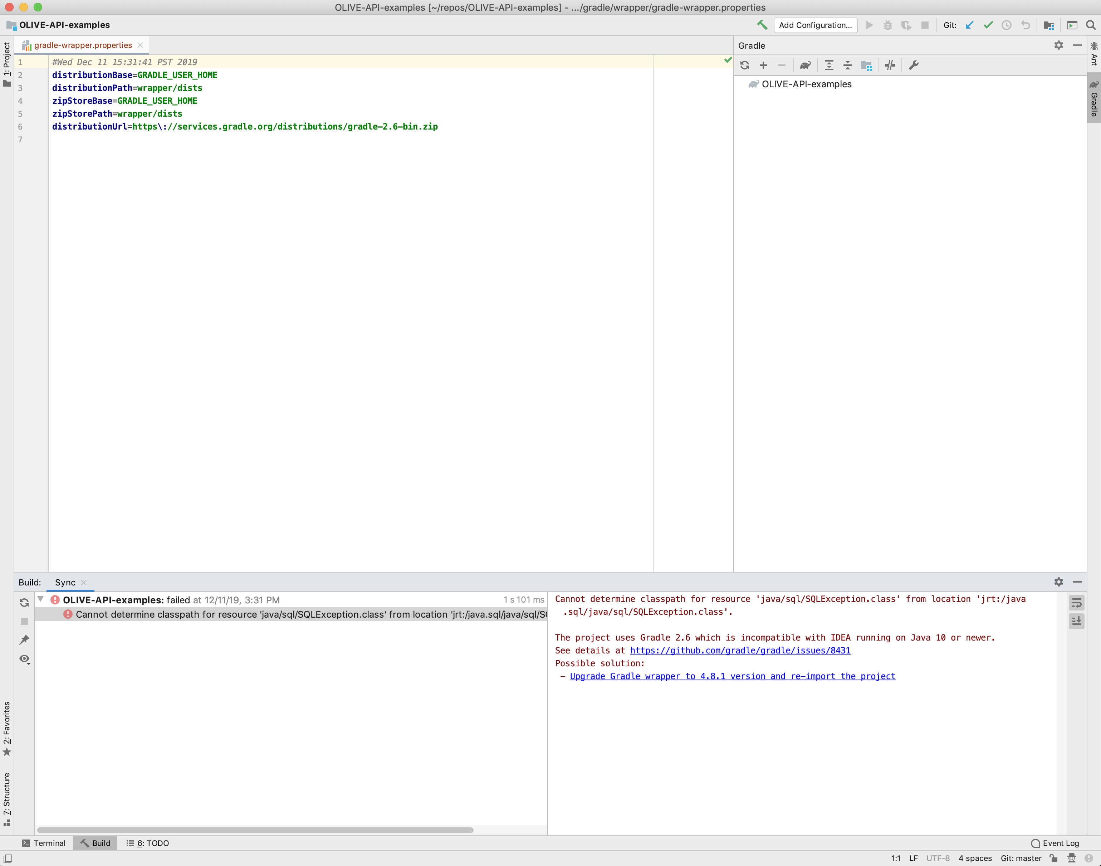The image size is (1101, 866).
Task: Open the view options eye dropdown
Action: pyautogui.click(x=24, y=659)
